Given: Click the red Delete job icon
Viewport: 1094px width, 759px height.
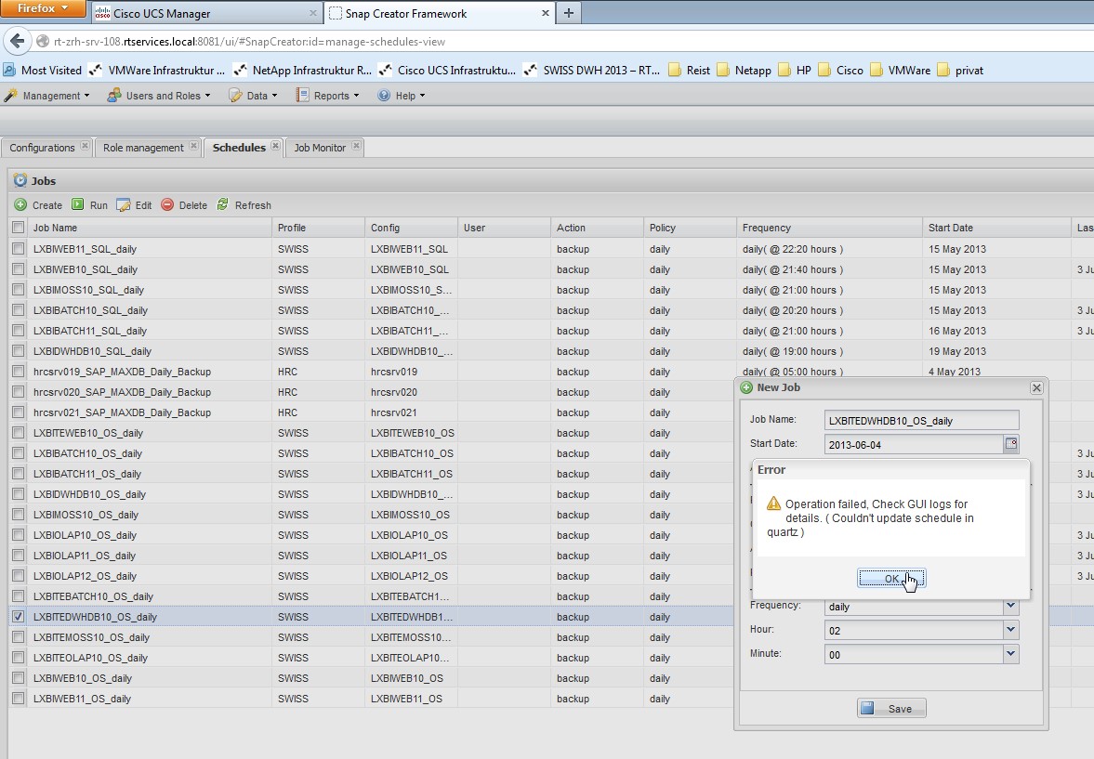Looking at the screenshot, I should pyautogui.click(x=167, y=205).
